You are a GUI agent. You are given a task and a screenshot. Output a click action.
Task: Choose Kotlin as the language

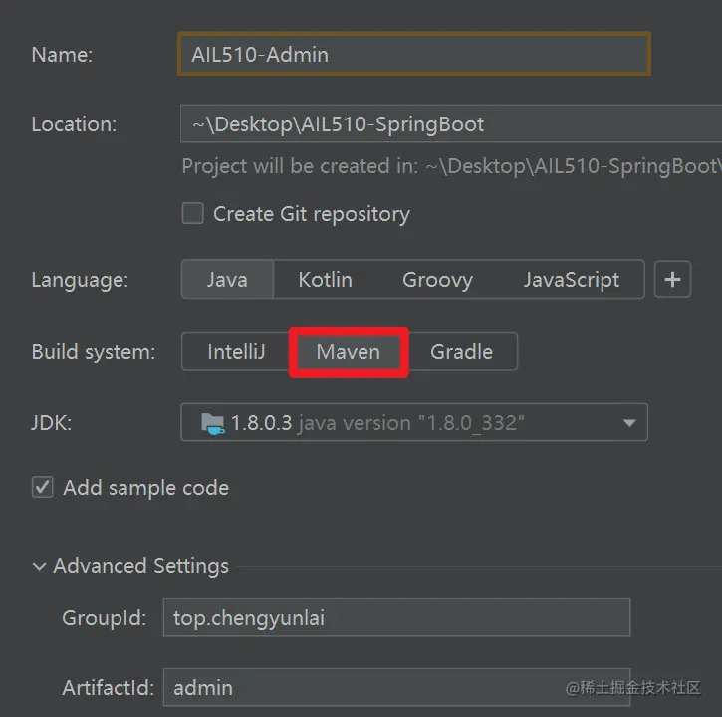tap(325, 280)
